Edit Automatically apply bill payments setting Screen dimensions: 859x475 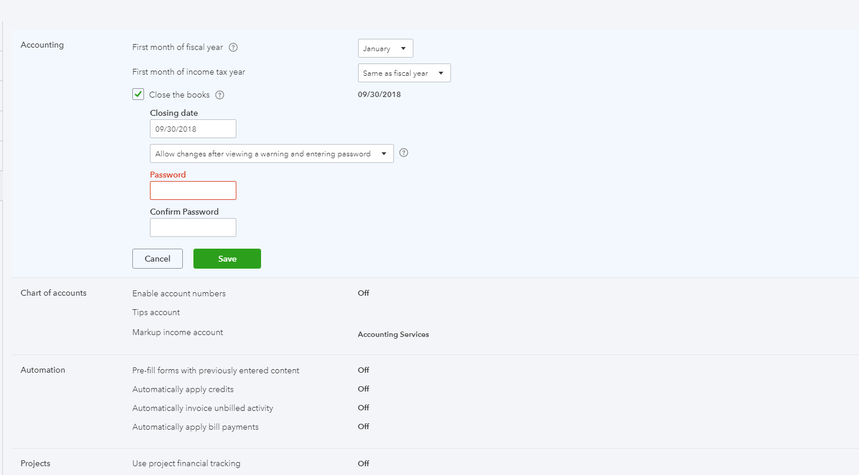(195, 427)
